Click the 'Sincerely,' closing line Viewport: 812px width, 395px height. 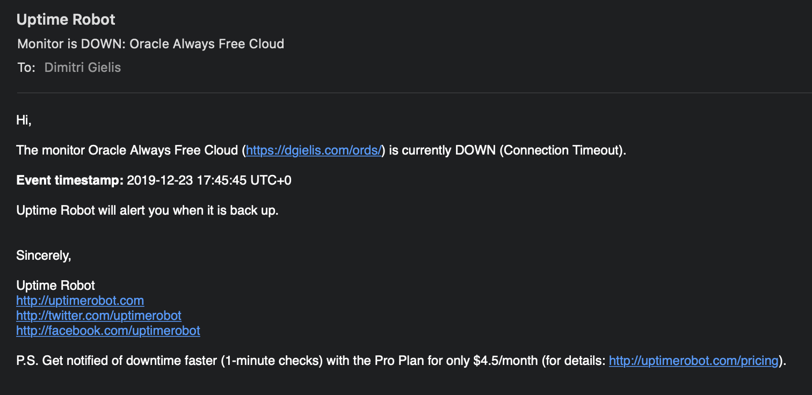[x=44, y=255]
